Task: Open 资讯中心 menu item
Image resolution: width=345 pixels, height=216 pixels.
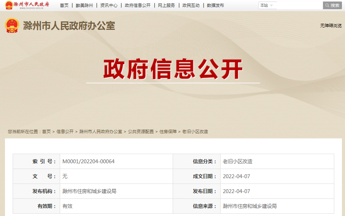Action: click(109, 5)
